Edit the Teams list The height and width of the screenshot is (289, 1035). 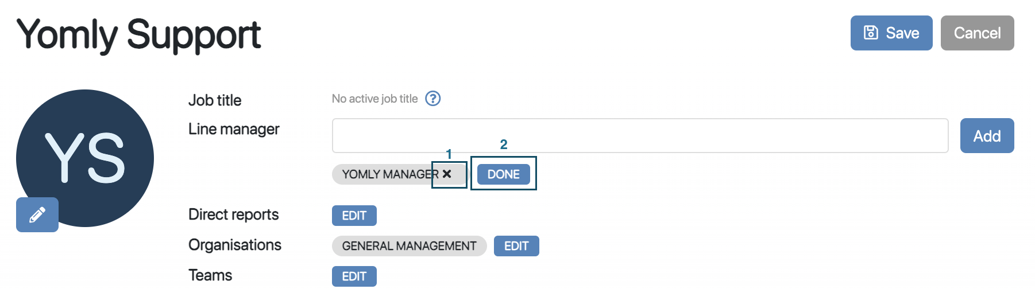(354, 276)
